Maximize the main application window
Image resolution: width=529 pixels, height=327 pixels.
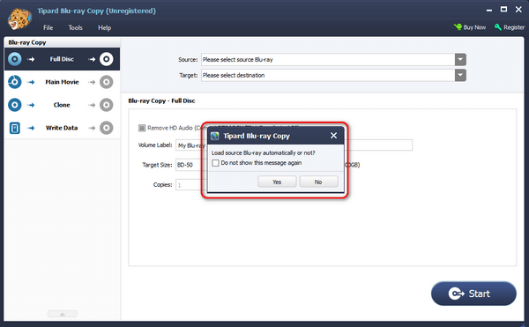503,10
